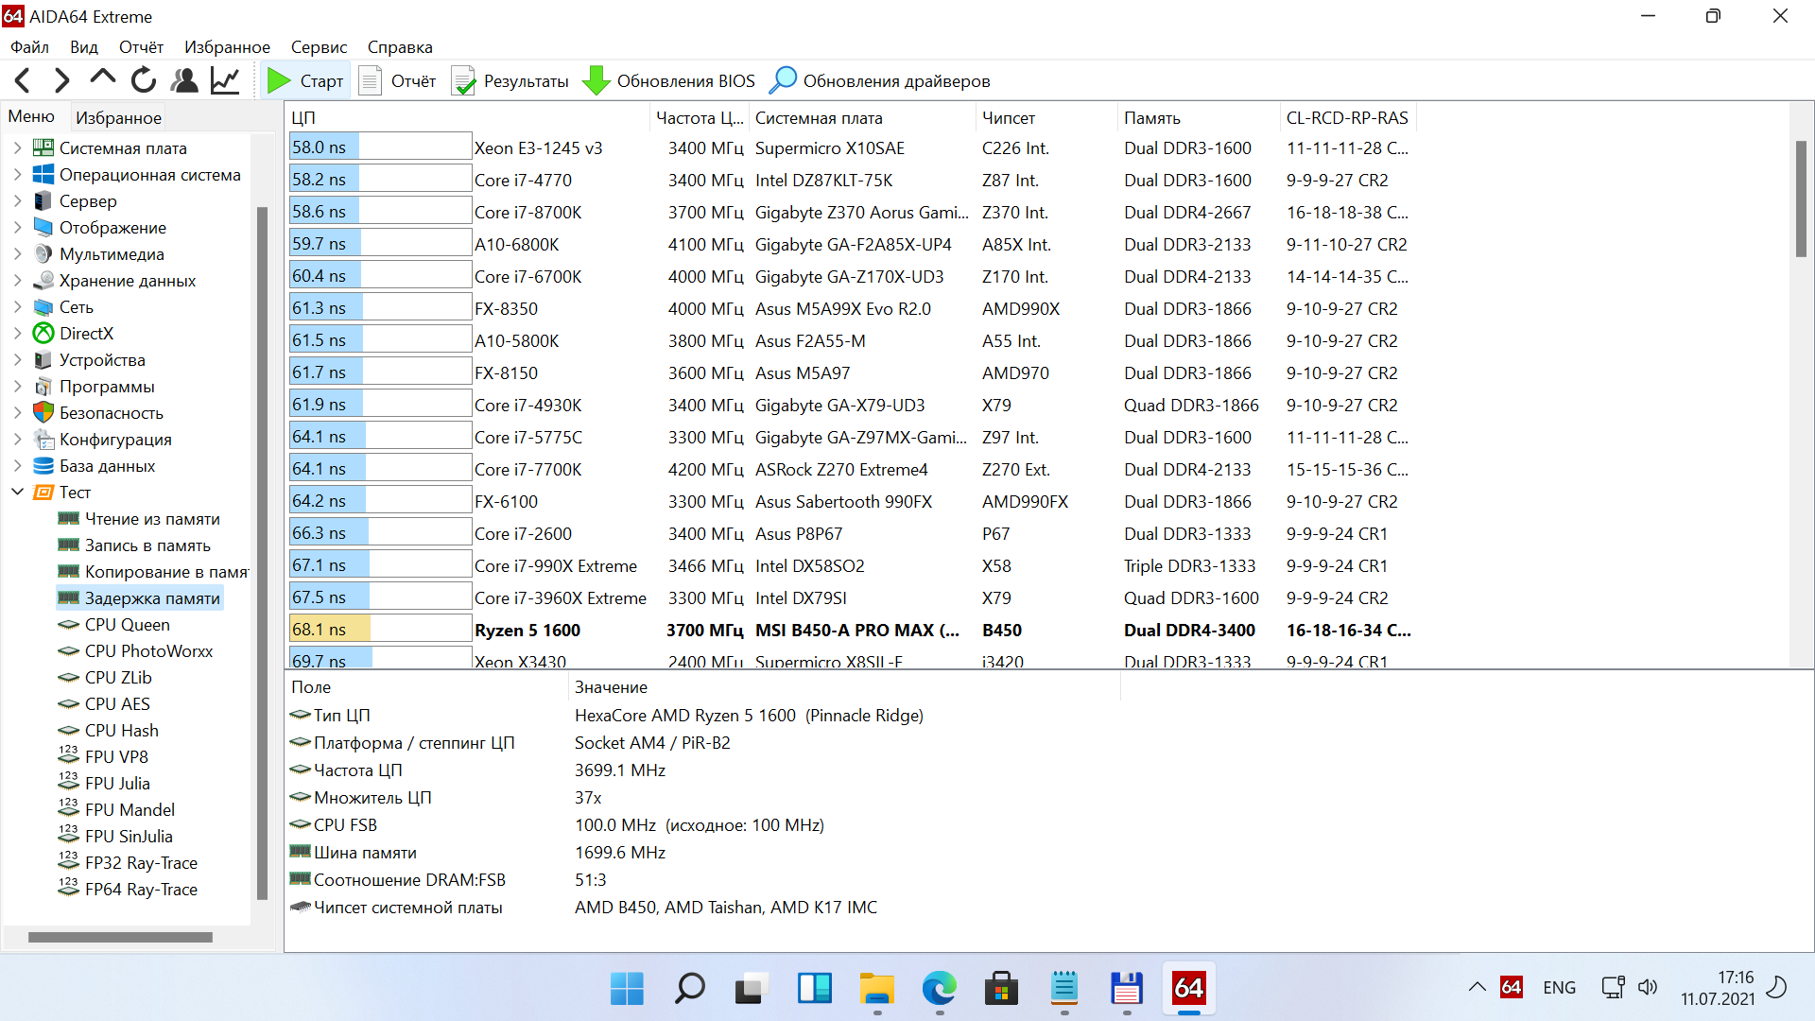Open Microsoft Edge from the taskbar
Viewport: 1815px width, 1021px height.
coord(939,989)
